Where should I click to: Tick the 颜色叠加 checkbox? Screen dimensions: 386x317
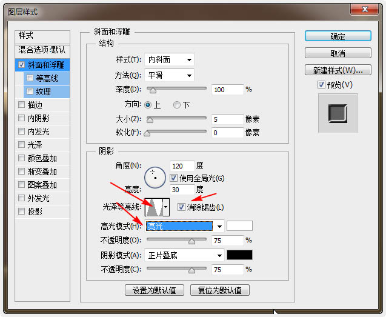click(x=21, y=158)
